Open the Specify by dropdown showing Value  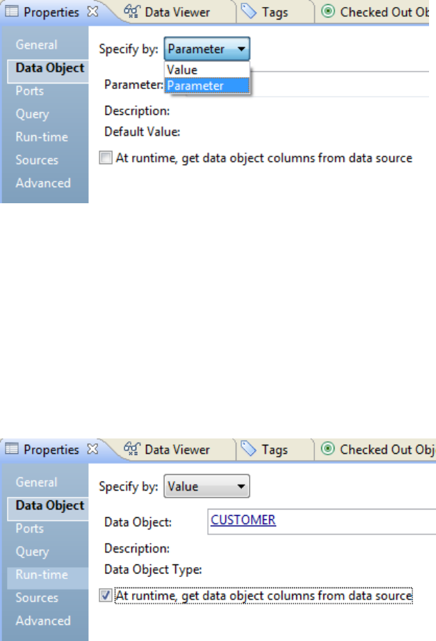click(207, 487)
